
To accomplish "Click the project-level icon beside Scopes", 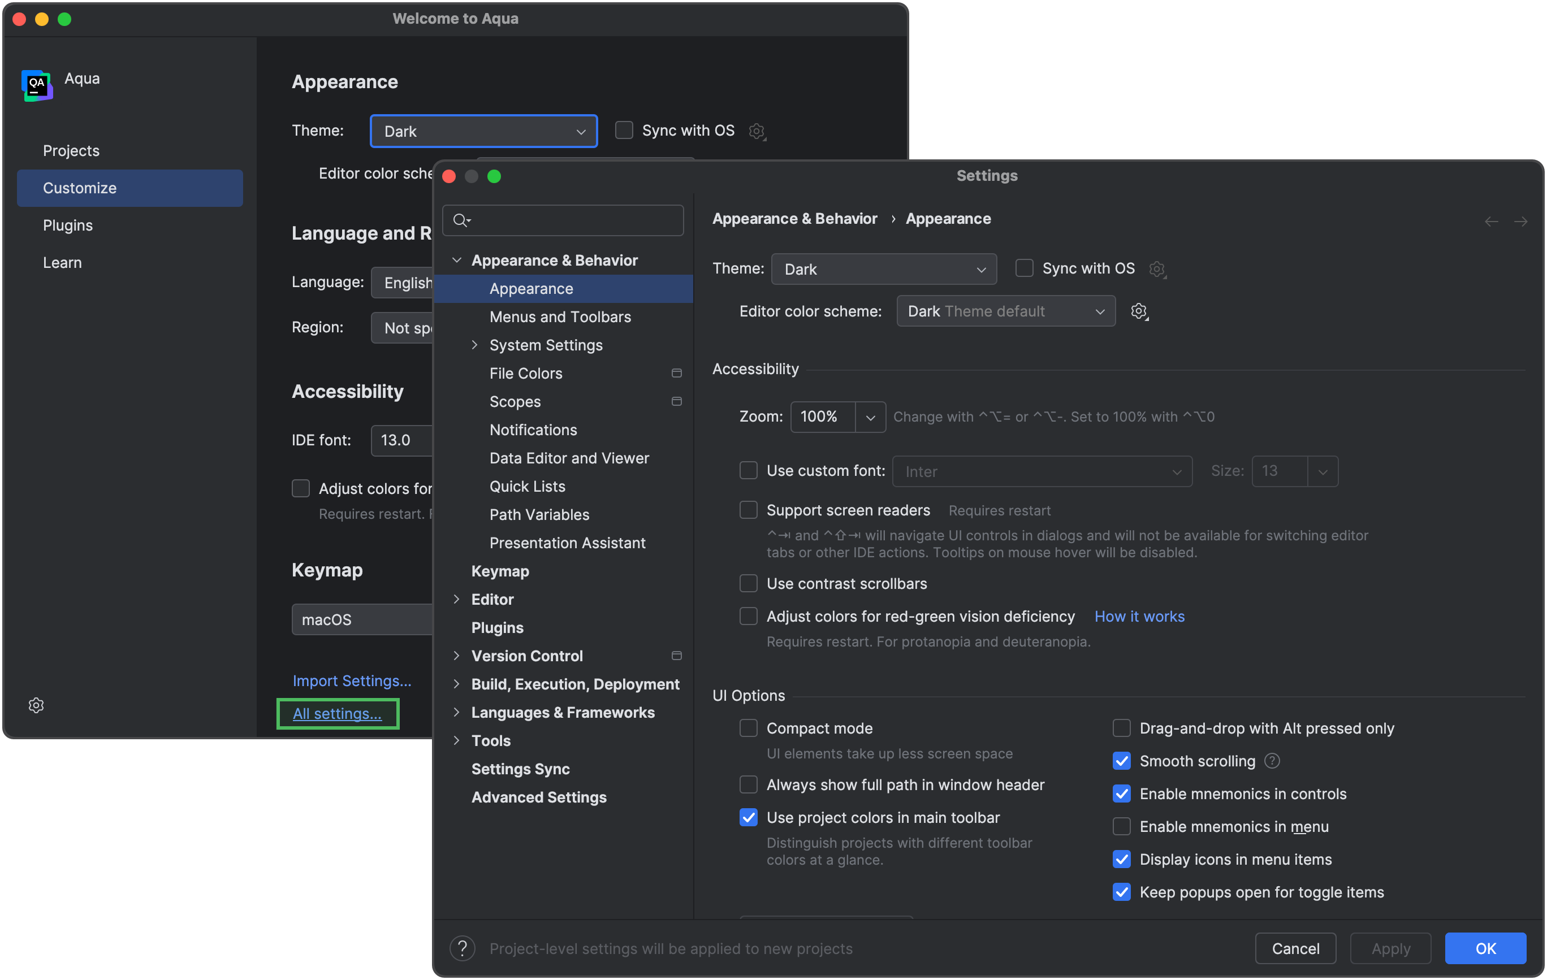I will 676,401.
